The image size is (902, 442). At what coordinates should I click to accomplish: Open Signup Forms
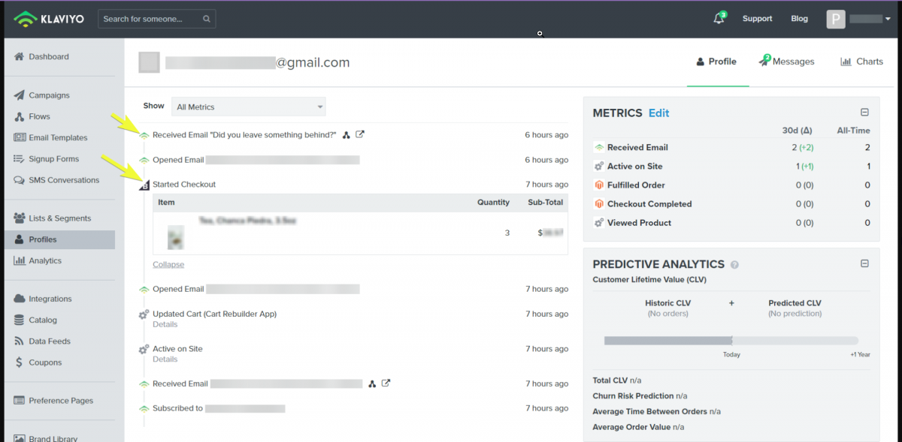point(53,158)
